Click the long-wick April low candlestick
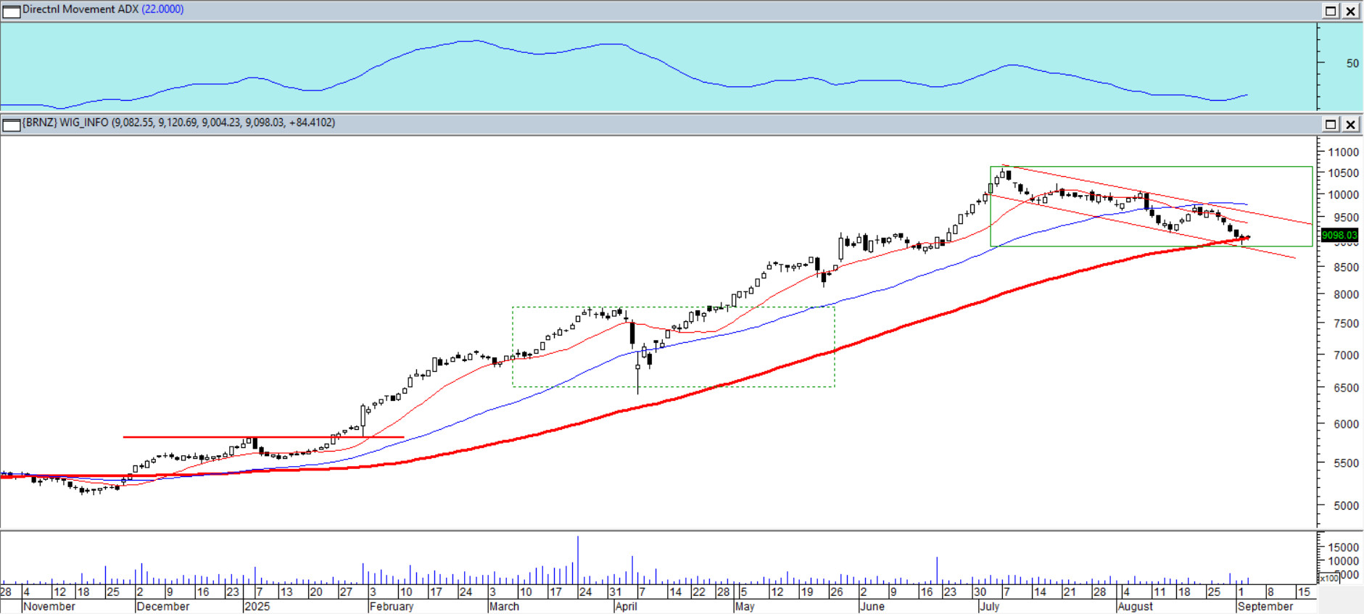This screenshot has height=614, width=1364. pos(637,377)
